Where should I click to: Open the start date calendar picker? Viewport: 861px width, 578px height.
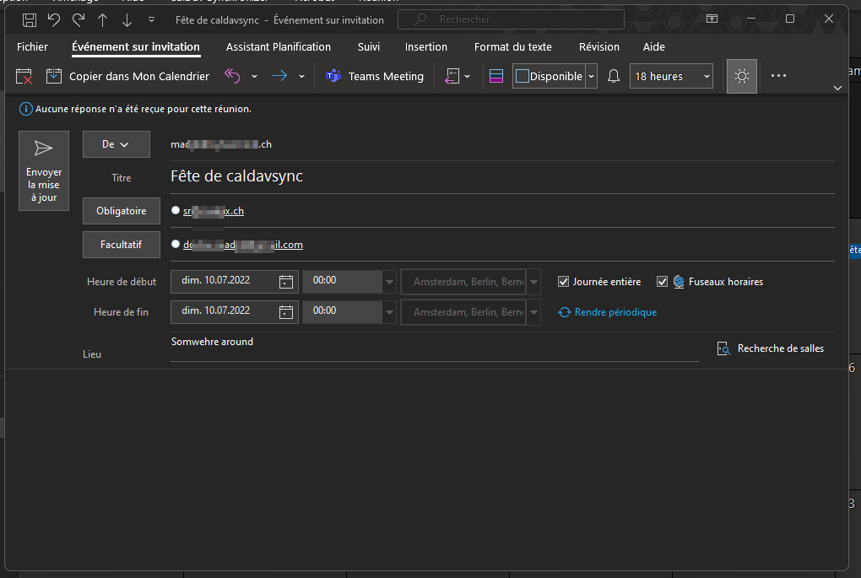coord(286,282)
